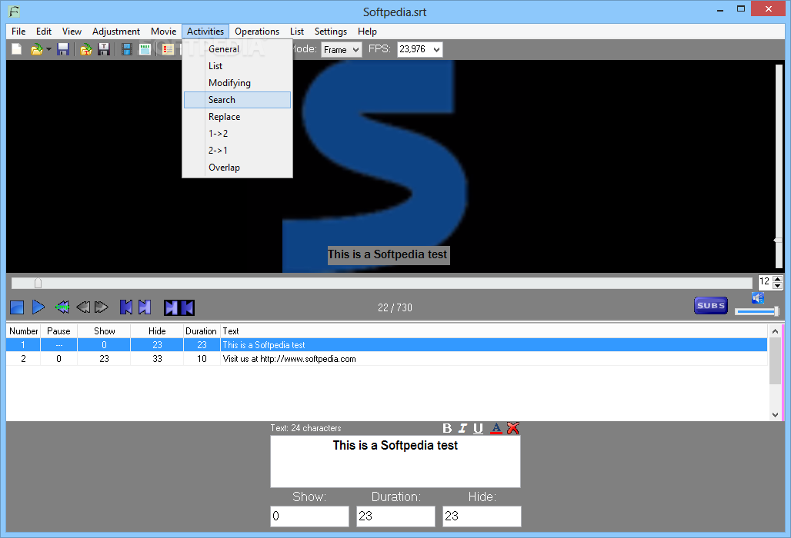
Task: Click the Hide column header
Action: [x=157, y=331]
